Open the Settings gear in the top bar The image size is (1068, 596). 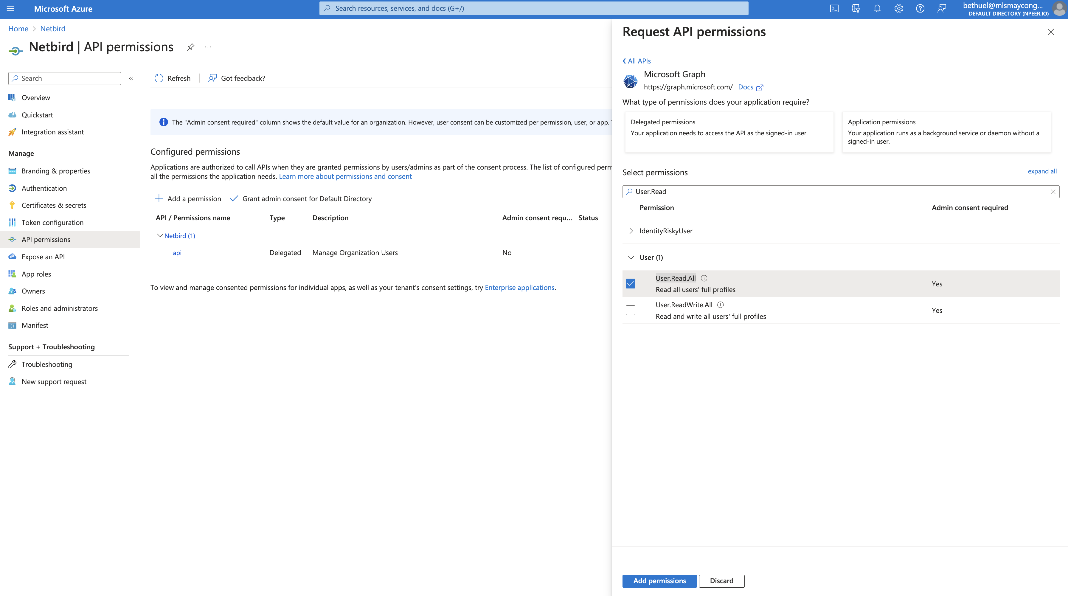(898, 8)
